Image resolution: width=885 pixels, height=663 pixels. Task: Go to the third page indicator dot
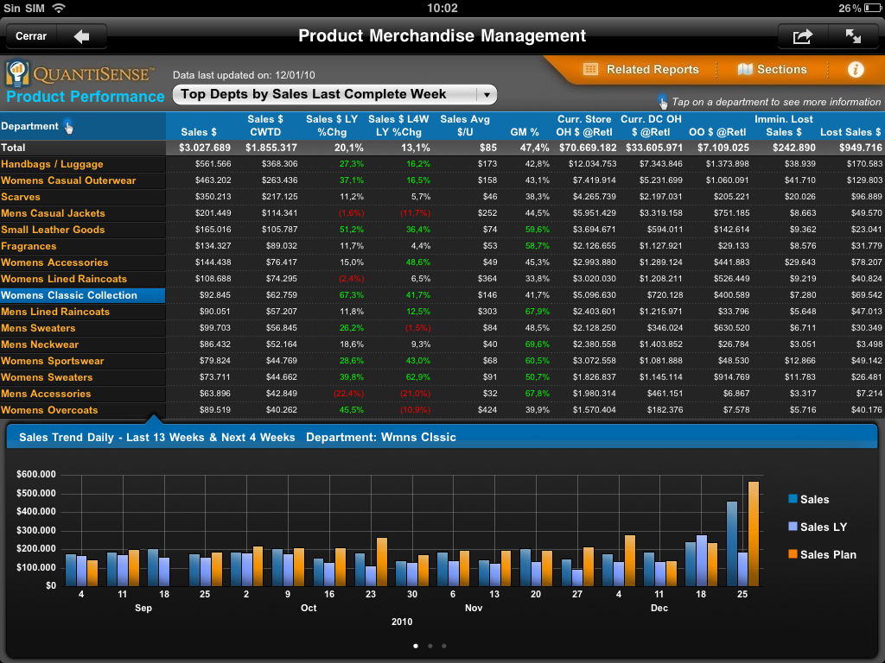pos(443,645)
